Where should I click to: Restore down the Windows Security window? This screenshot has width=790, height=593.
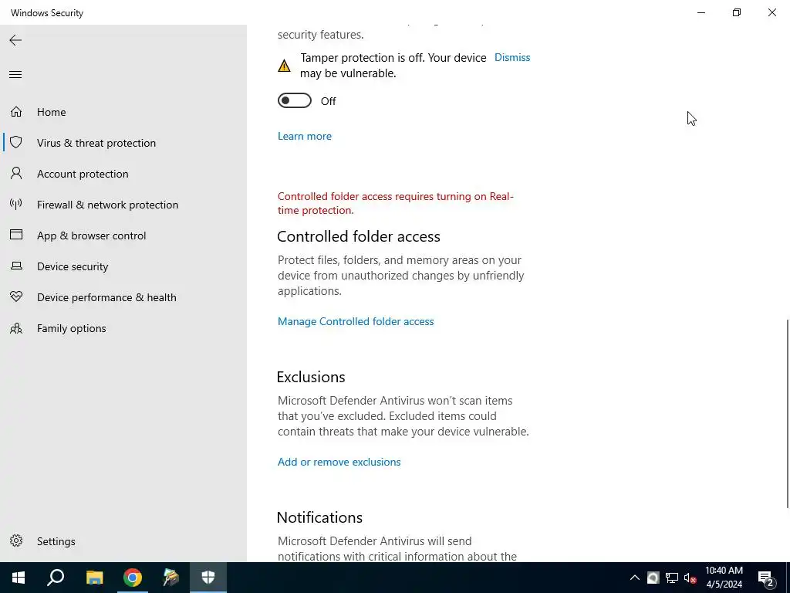(737, 12)
